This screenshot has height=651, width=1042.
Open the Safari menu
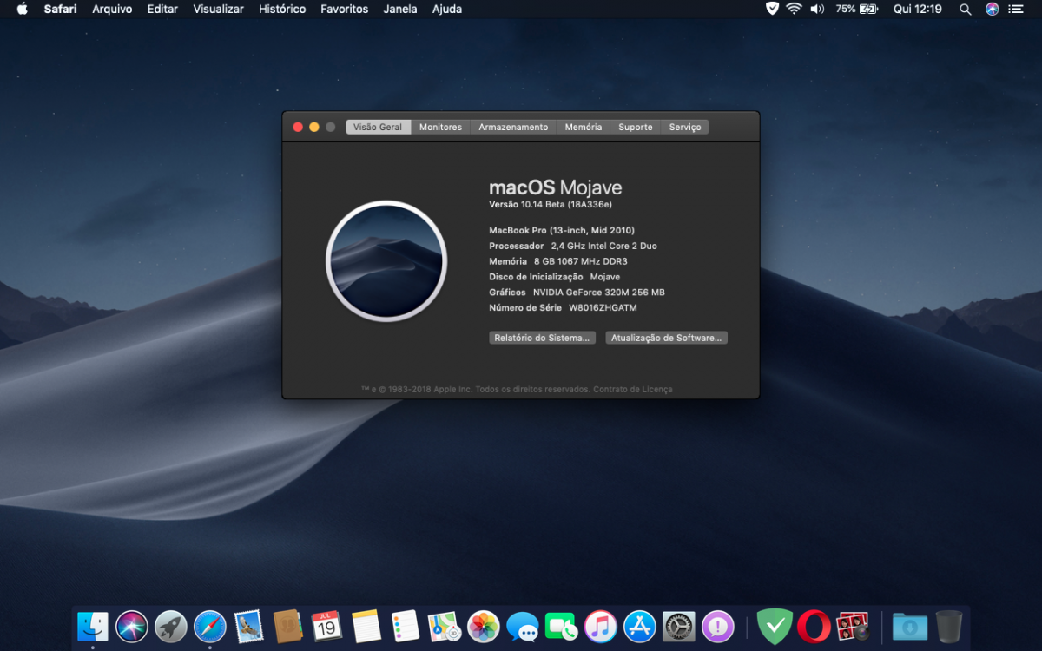[61, 9]
